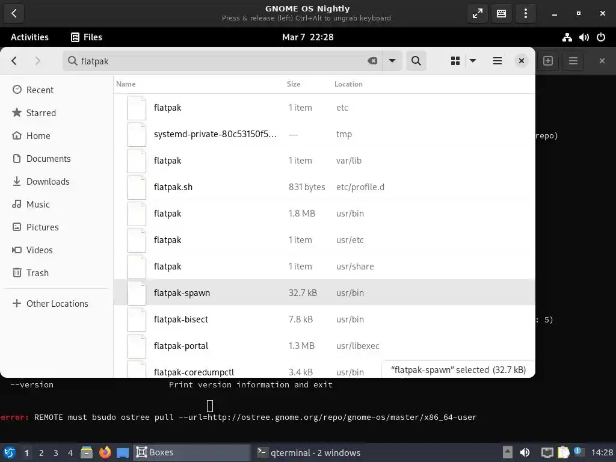Select flatpak-bisect file
Viewport: 616px width, 462px height.
pos(324,319)
